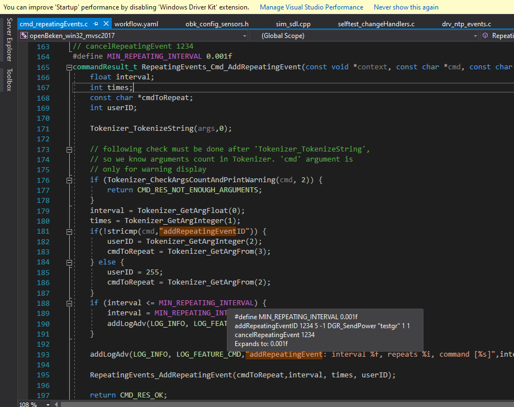Click "Expands to: 0.001f" in tooltip
514x407 pixels.
pos(261,344)
